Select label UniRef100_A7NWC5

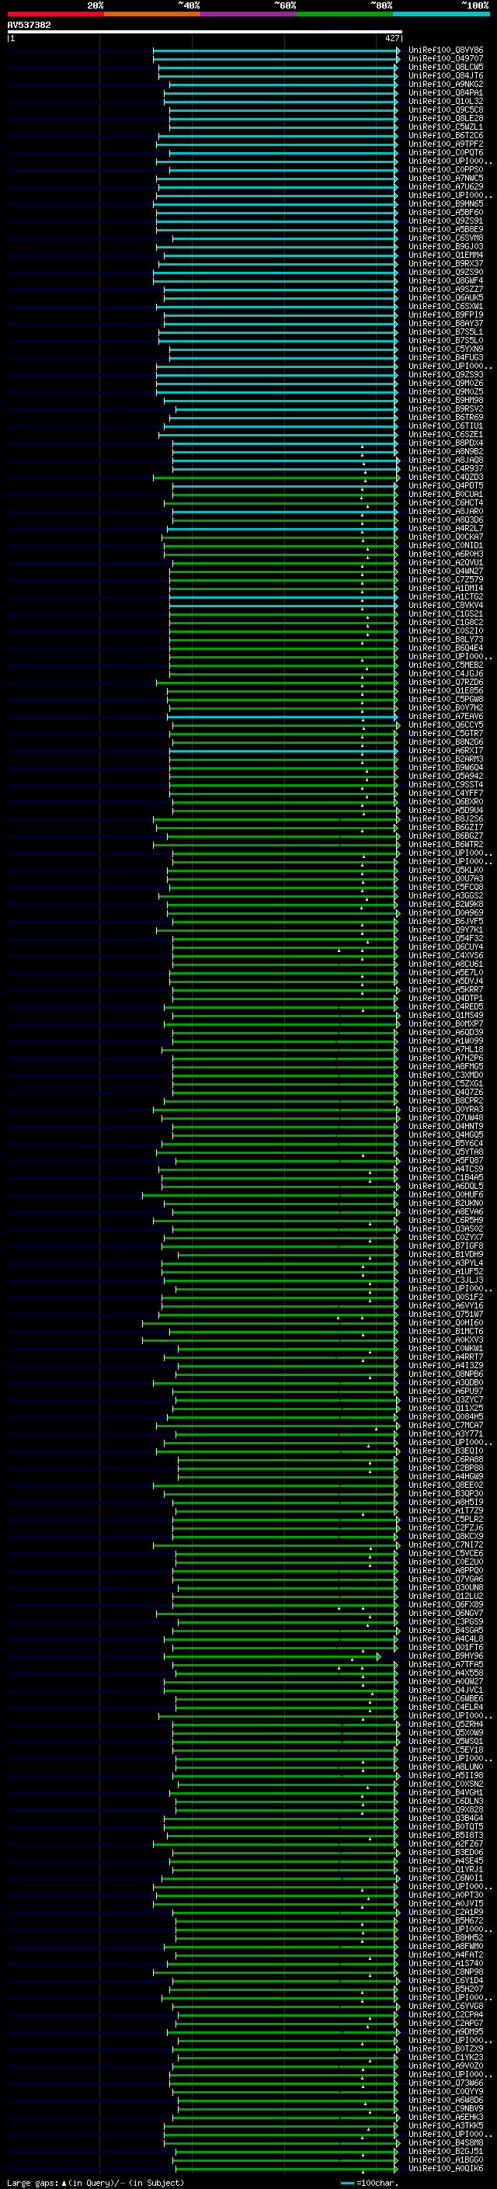click(446, 179)
